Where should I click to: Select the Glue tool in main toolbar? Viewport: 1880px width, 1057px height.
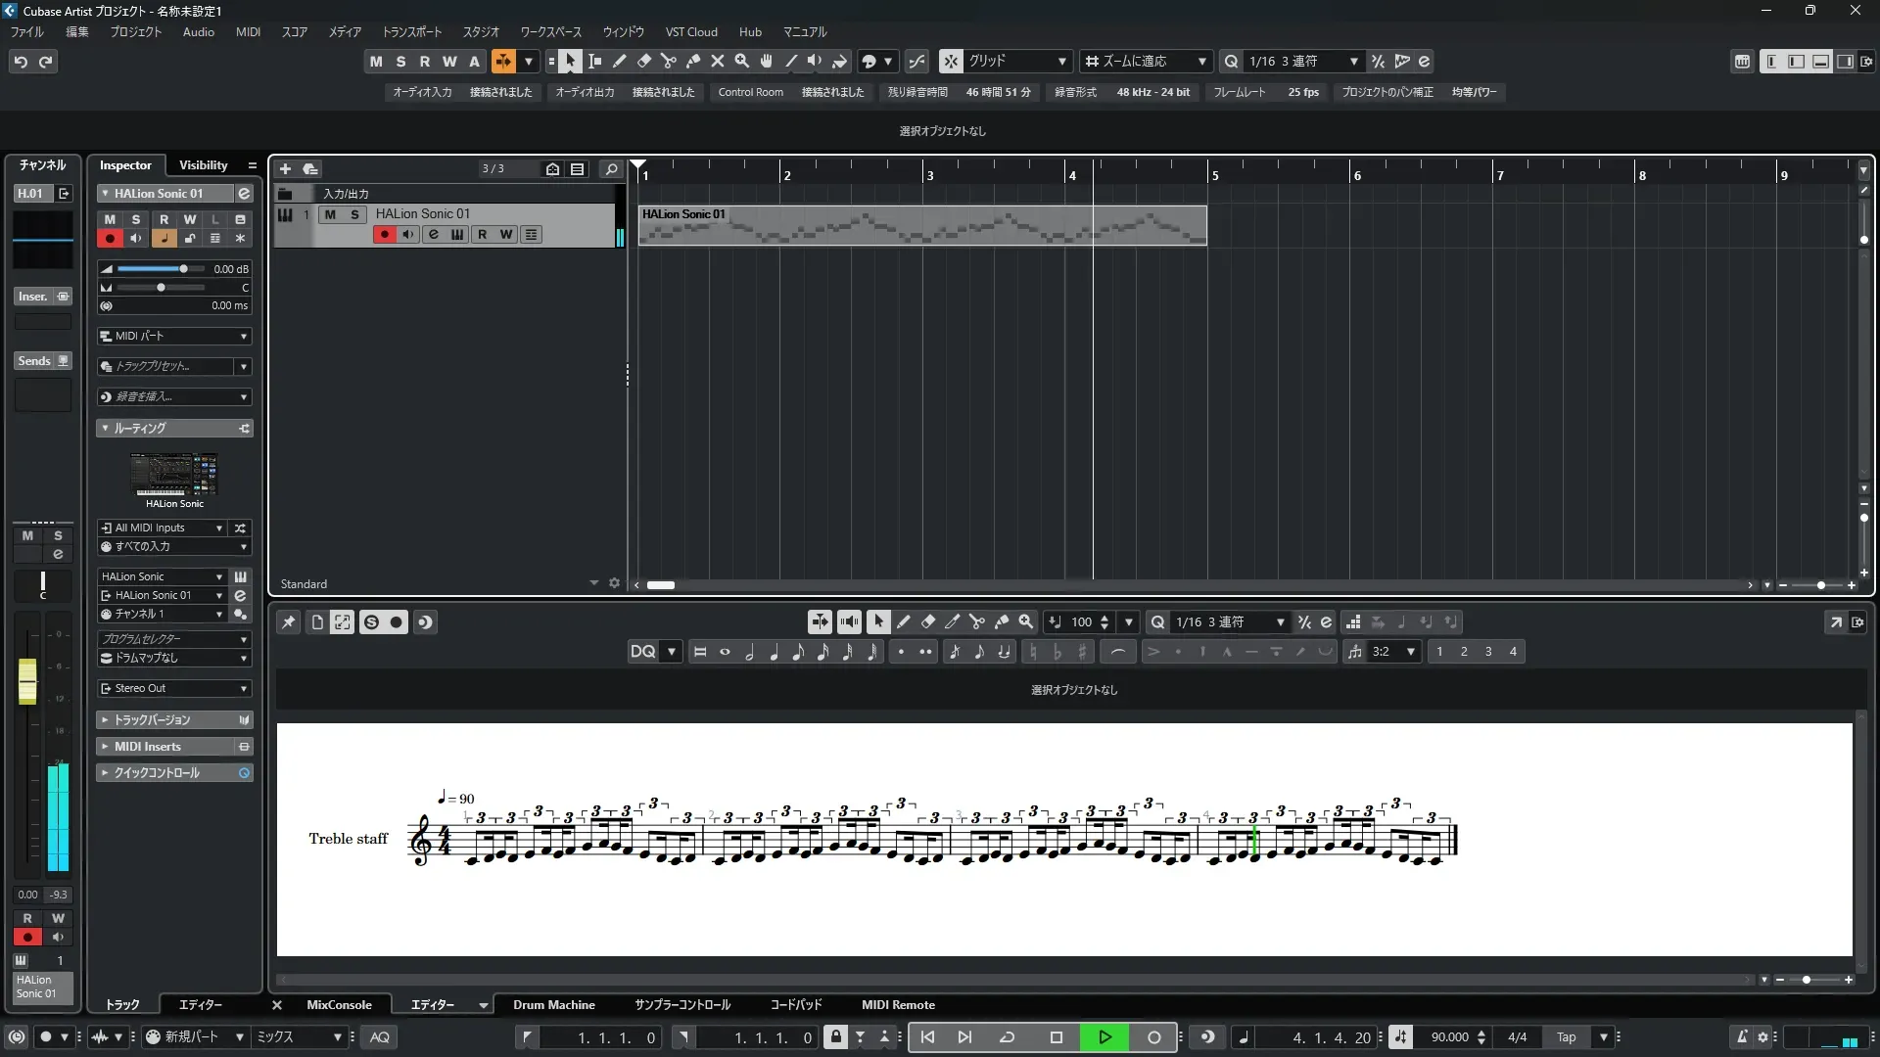tap(693, 61)
